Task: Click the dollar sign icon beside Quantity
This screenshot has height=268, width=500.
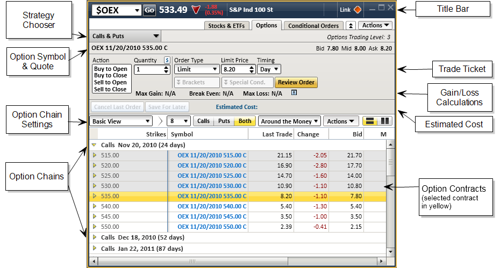Action: tap(167, 60)
